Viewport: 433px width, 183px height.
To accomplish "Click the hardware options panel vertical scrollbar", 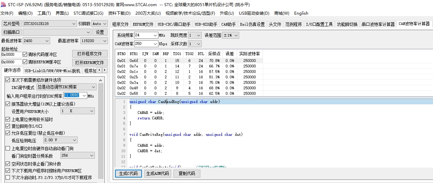I will pos(101,130).
